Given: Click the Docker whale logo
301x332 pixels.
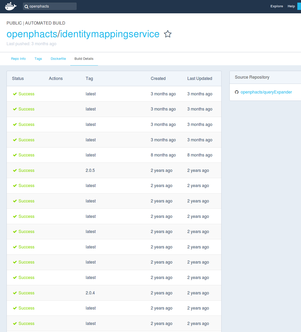Looking at the screenshot, I should click(x=11, y=6).
